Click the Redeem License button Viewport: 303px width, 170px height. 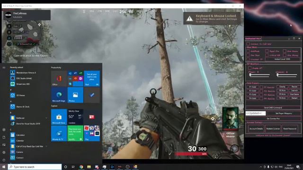click(x=273, y=128)
